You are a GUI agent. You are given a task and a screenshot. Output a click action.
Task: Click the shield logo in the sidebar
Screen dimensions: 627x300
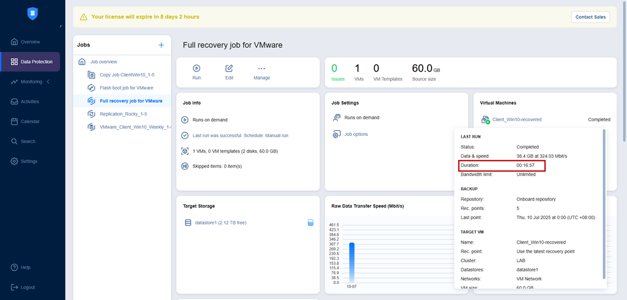click(32, 15)
